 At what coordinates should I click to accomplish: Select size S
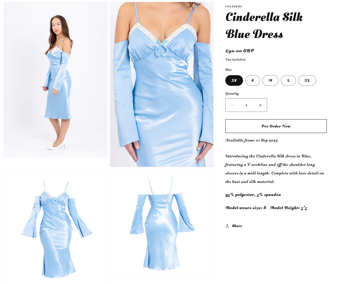tap(252, 80)
